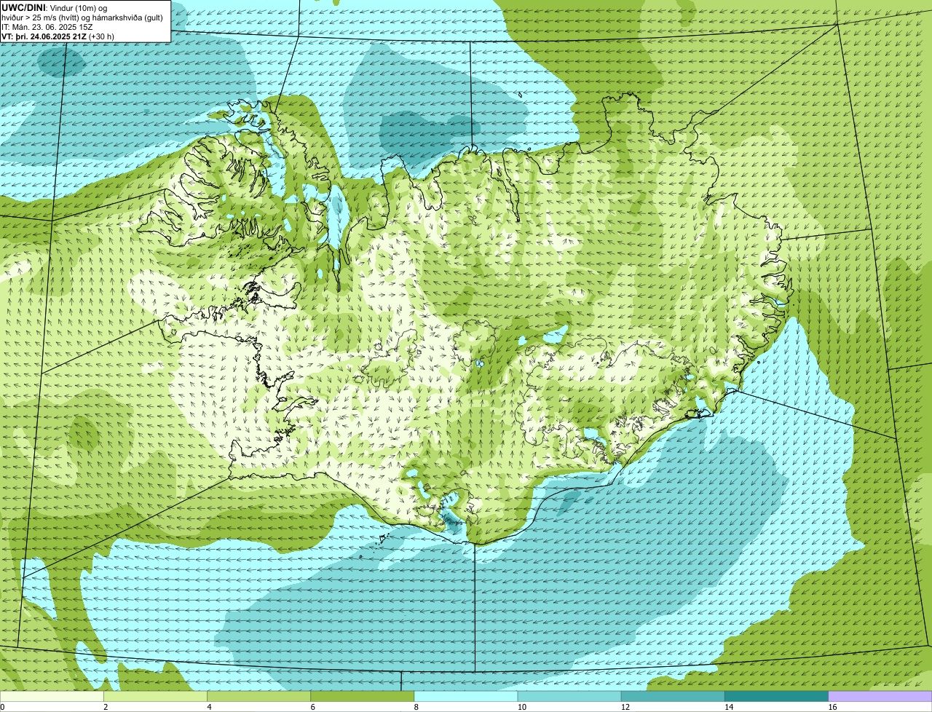The height and width of the screenshot is (712, 932).
Task: Click the 'IT: Mán. 23. 06. 2025 15Z' line
Action: [47, 27]
